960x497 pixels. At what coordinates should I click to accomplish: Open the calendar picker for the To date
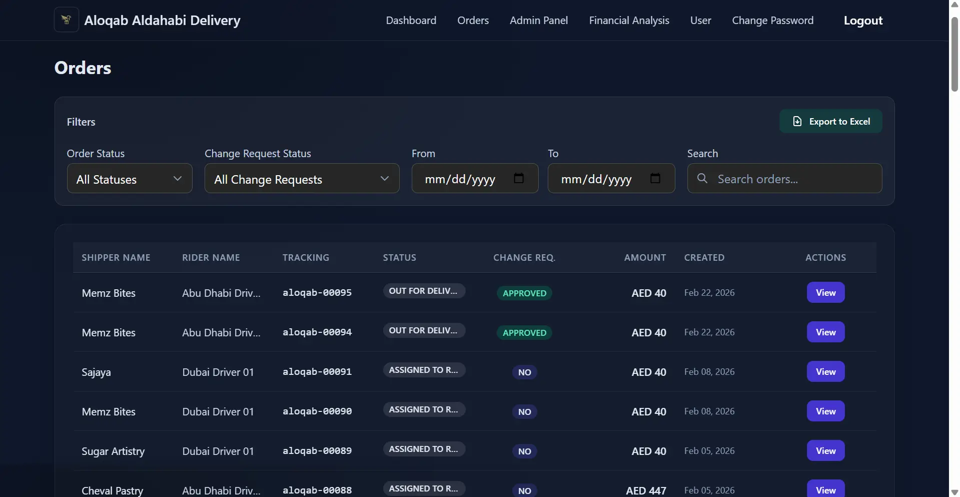point(655,178)
